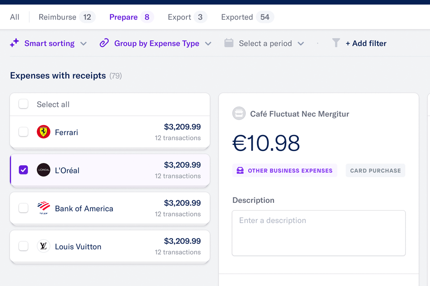Open the Louis Vuitton expense group row
The height and width of the screenshot is (286, 430).
pyautogui.click(x=110, y=246)
